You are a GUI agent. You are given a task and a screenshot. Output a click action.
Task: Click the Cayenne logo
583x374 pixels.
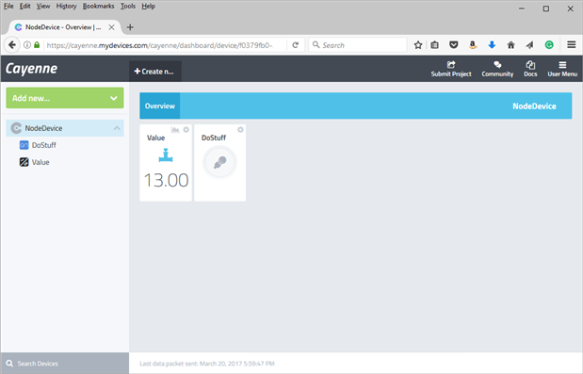32,69
